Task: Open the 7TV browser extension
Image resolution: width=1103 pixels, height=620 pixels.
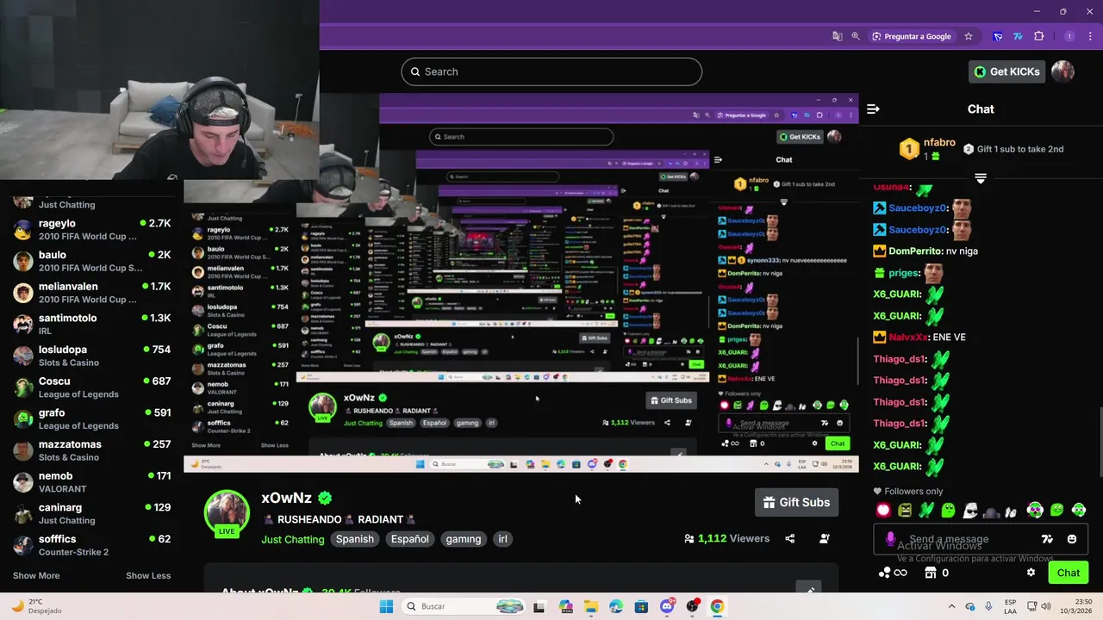Action: 1018,36
